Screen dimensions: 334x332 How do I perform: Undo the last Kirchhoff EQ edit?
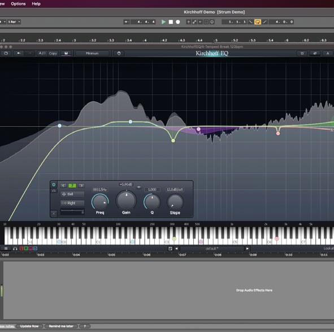[19, 53]
